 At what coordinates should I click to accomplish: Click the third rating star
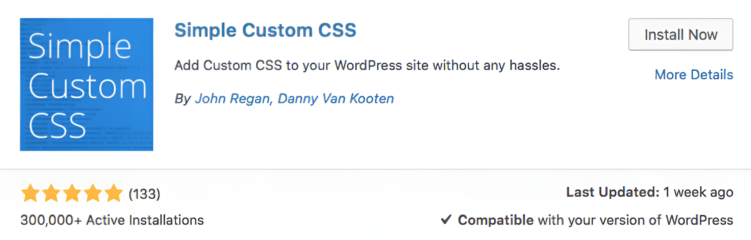pos(73,193)
